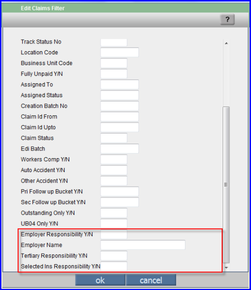Click the Assigned To text box
The height and width of the screenshot is (290, 251).
pos(120,85)
